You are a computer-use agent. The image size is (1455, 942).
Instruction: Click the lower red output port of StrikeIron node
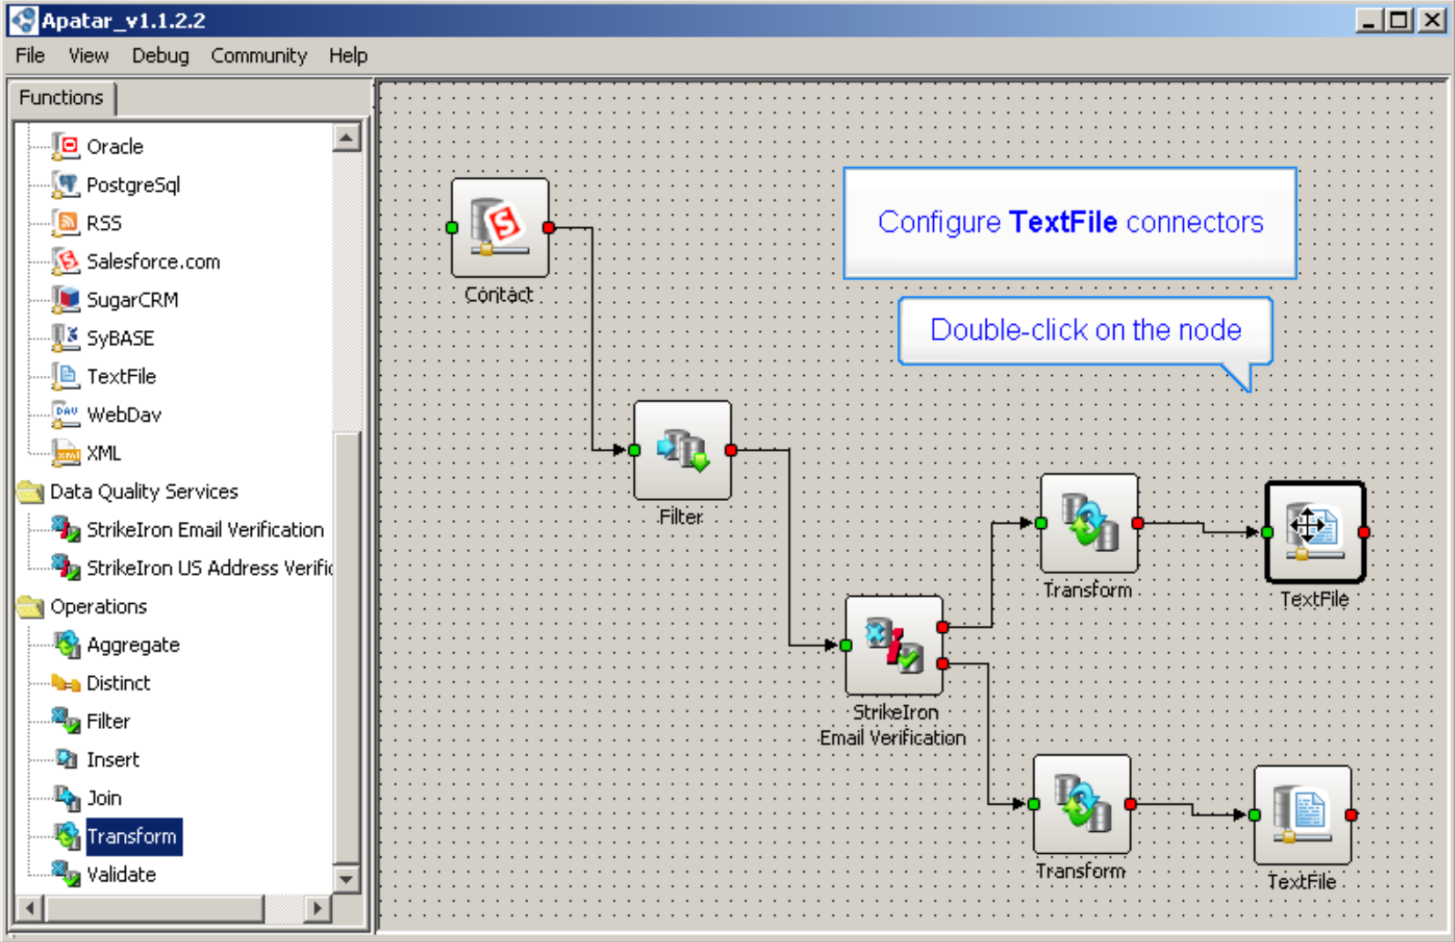coord(943,663)
